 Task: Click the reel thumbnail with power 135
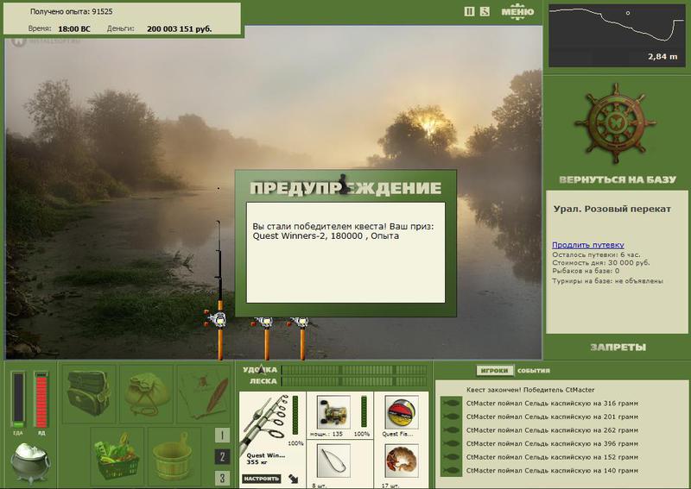[x=333, y=412]
